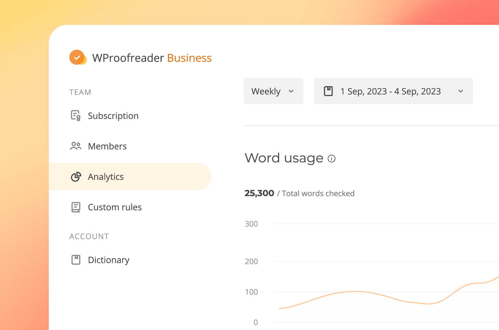Click the 100 axis label on chart
This screenshot has width=499, height=330.
point(251,292)
